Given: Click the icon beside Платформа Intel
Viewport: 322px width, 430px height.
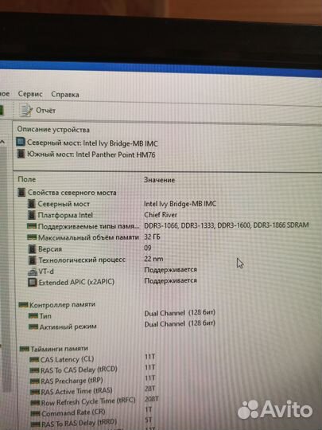Looking at the screenshot, I should coord(32,215).
